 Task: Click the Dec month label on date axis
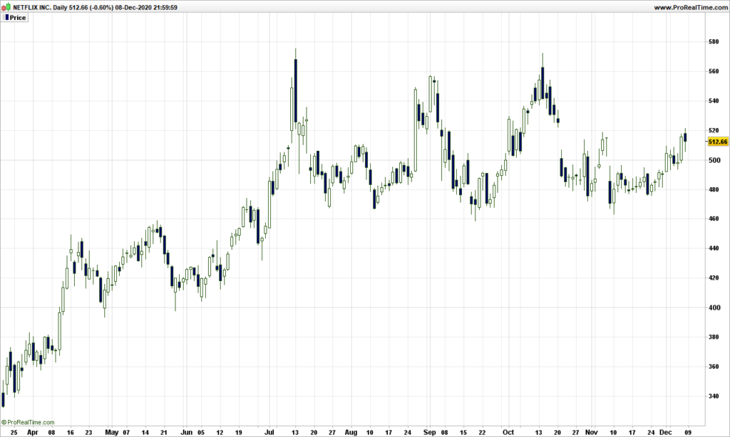pyautogui.click(x=666, y=432)
